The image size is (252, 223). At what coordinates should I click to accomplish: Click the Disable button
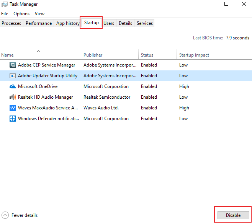tap(233, 215)
